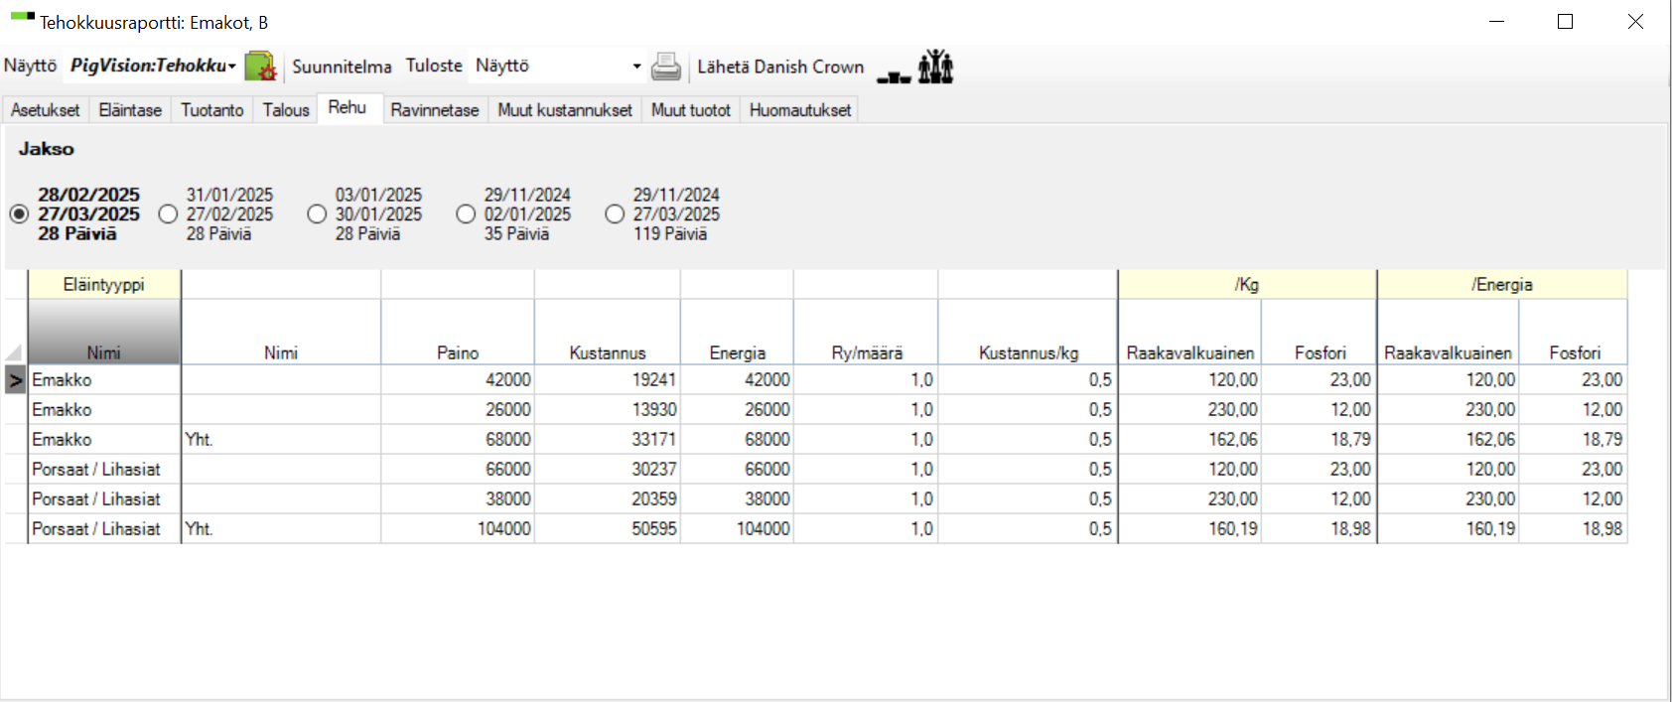The width and height of the screenshot is (1672, 702).
Task: Click Kustannus cell 20359
Action: pyautogui.click(x=608, y=498)
